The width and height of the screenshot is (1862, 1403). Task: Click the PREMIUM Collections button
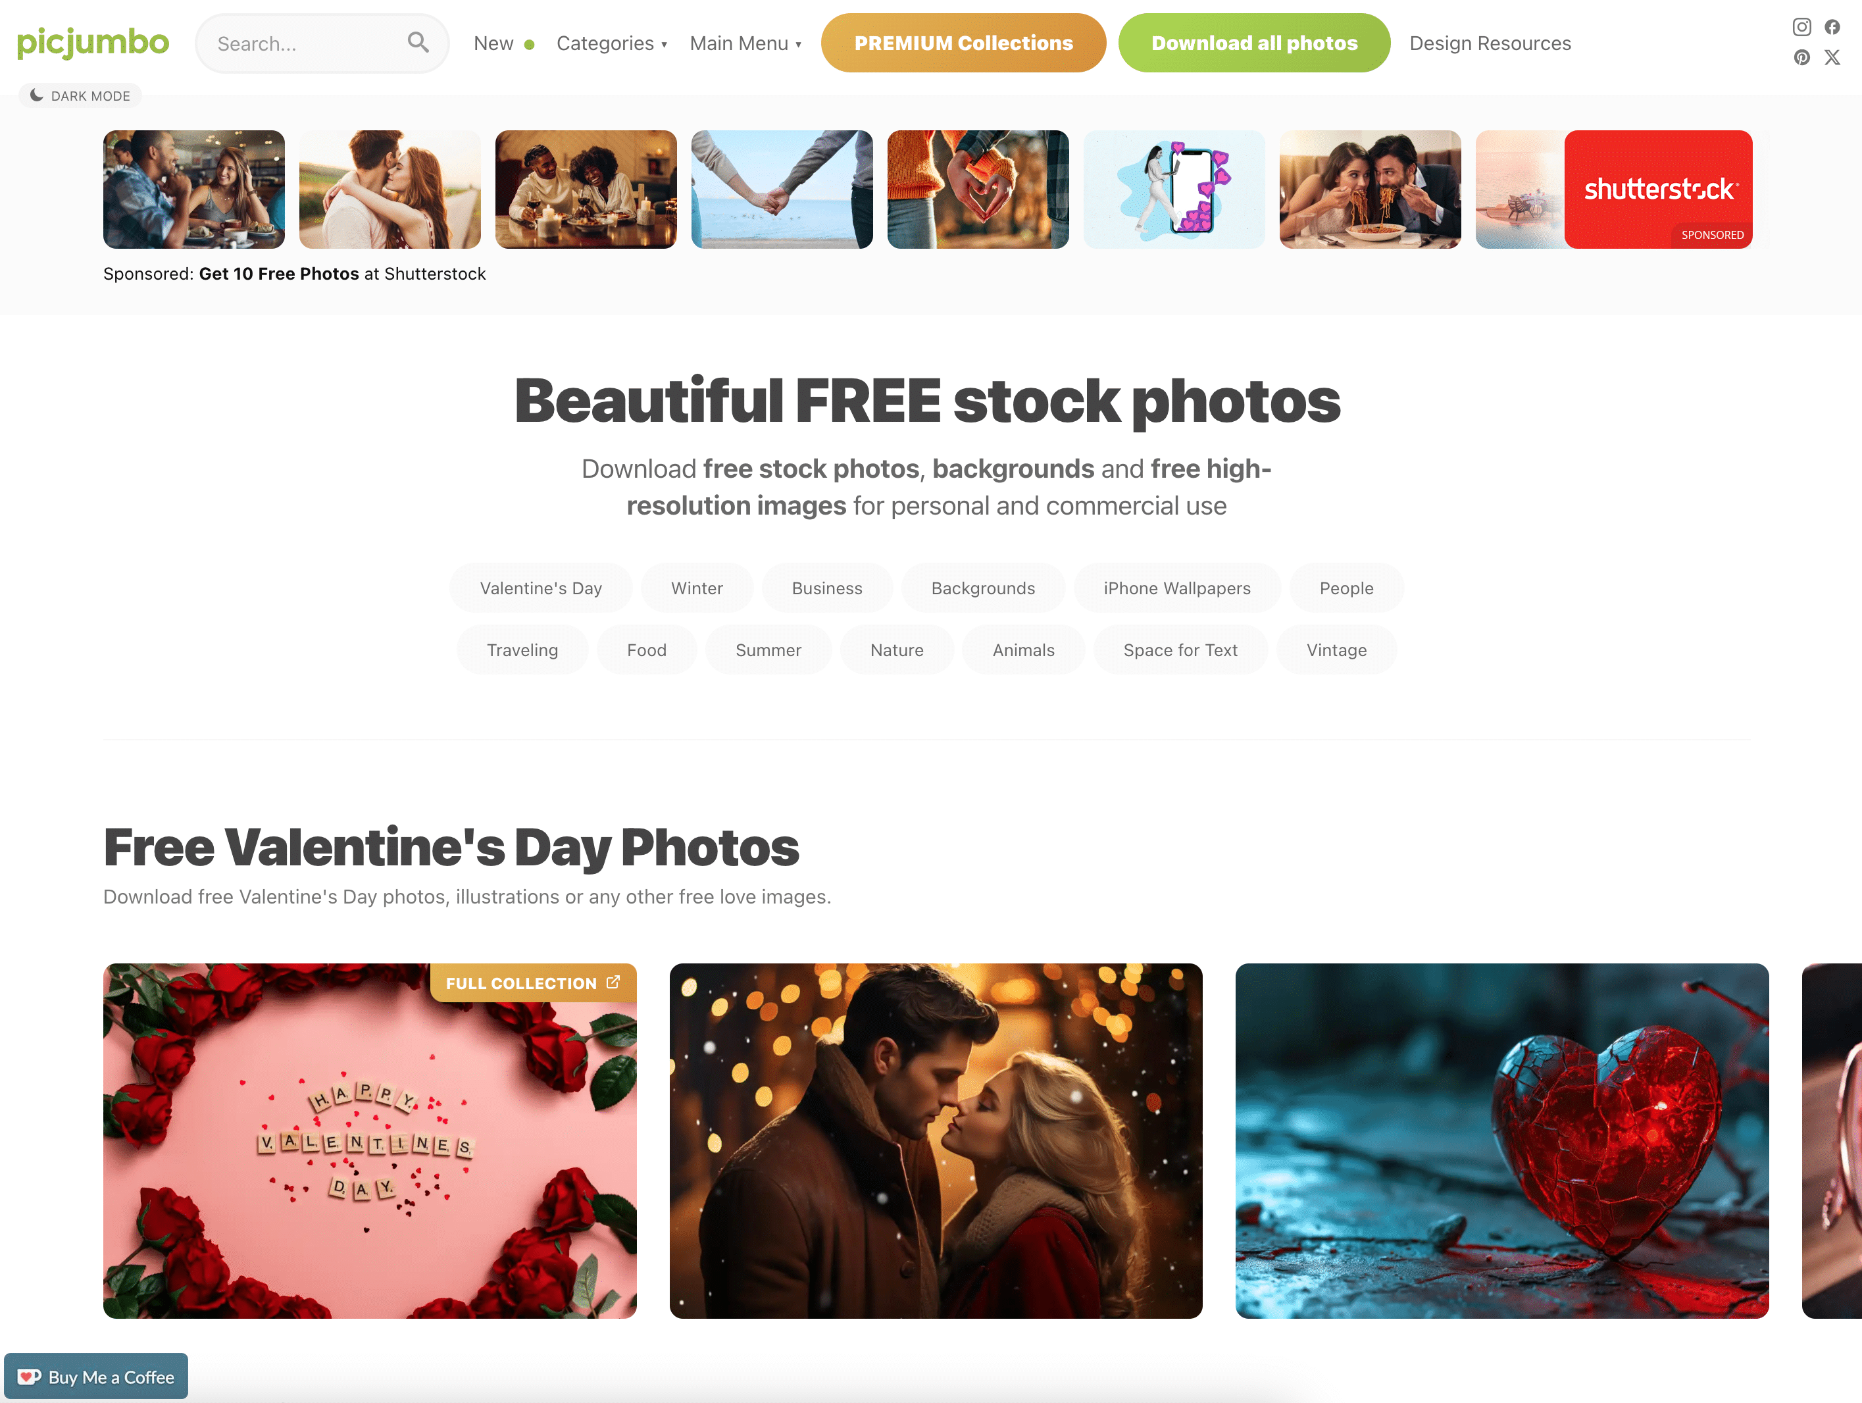(963, 43)
